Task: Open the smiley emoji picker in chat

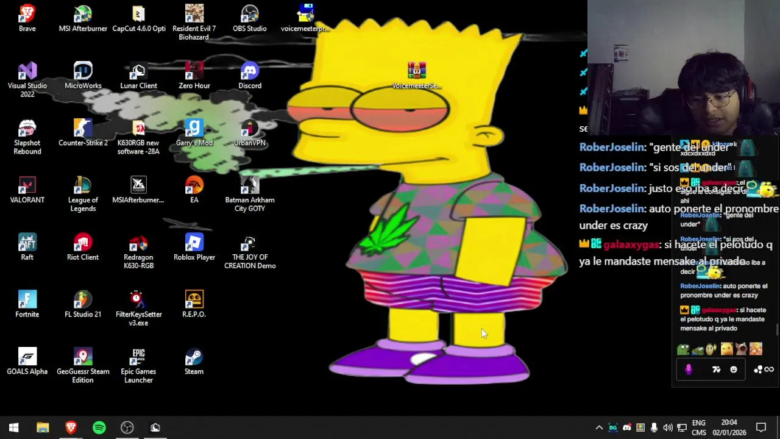Action: pyautogui.click(x=734, y=369)
